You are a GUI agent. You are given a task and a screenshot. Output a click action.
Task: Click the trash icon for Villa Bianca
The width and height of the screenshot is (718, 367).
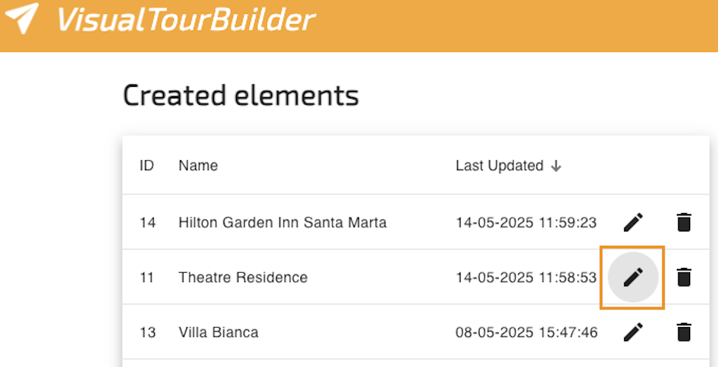click(x=684, y=332)
